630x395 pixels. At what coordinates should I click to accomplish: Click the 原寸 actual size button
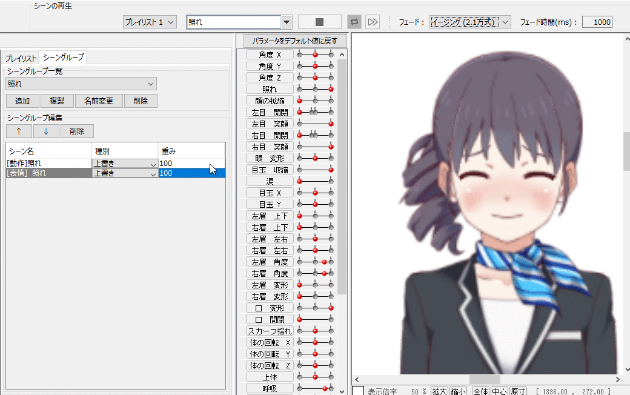click(519, 391)
